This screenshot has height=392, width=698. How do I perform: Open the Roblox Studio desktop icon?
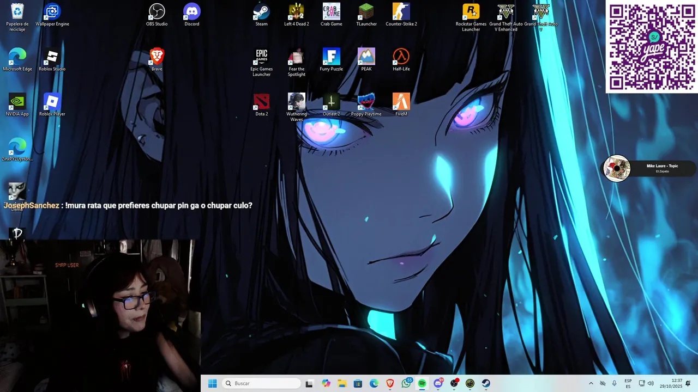pos(52,59)
